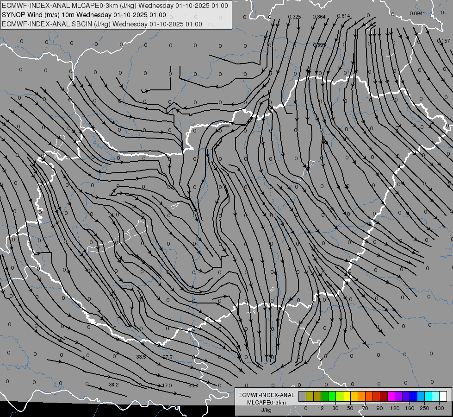453x417 pixels.
Task: Click the 38.2 grid value
Action: pos(114,385)
